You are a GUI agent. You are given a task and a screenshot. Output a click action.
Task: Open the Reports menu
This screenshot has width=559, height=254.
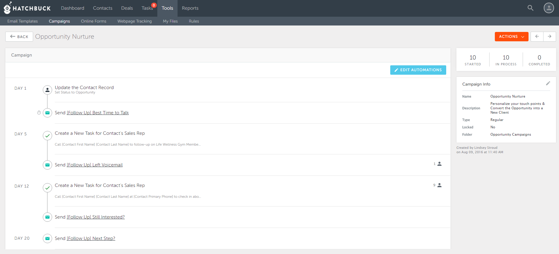coord(190,8)
